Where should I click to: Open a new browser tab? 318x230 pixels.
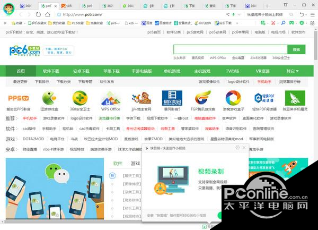pyautogui.click(x=268, y=6)
